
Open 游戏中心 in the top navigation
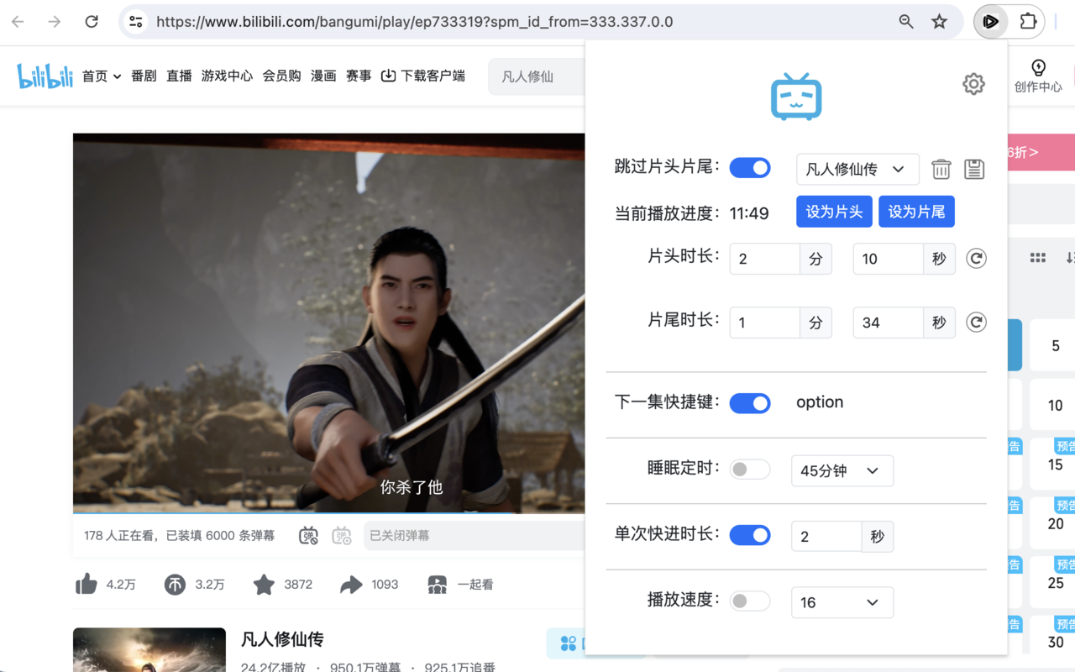tap(227, 76)
